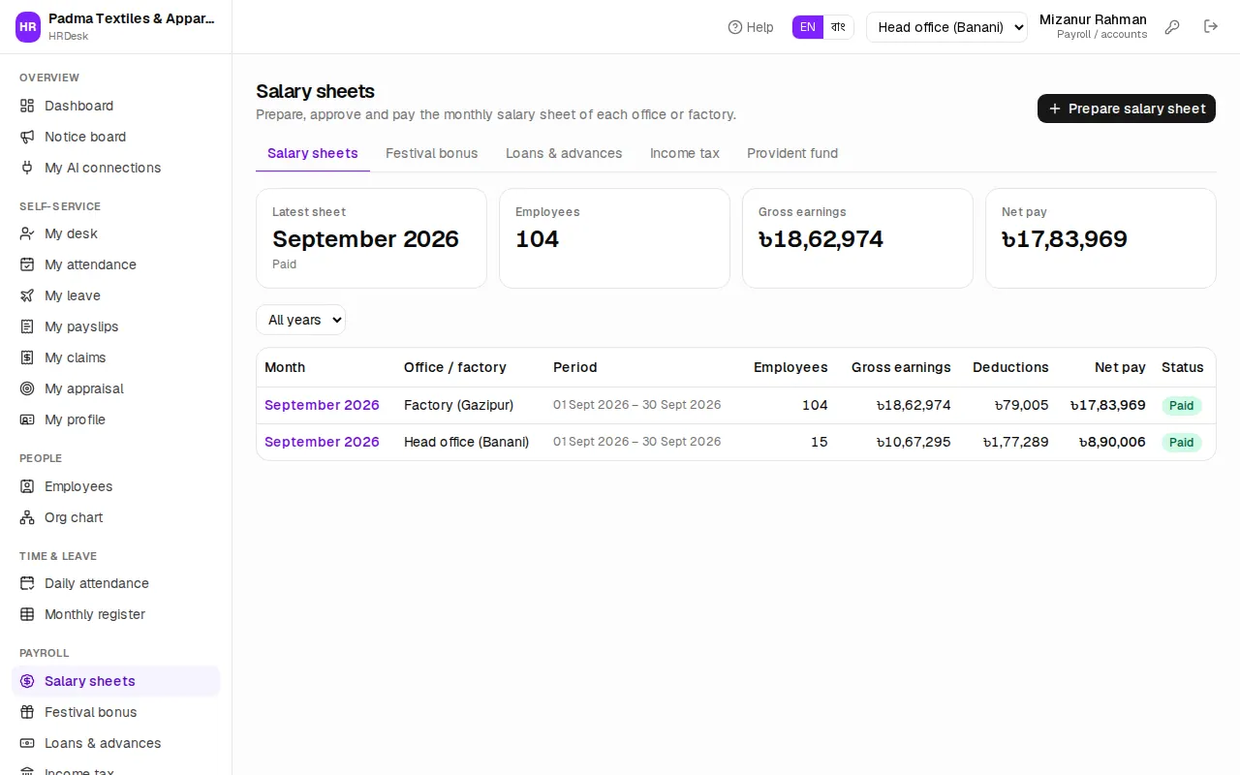Click the Loans & advances sidebar icon
The width and height of the screenshot is (1240, 775).
[x=27, y=743]
